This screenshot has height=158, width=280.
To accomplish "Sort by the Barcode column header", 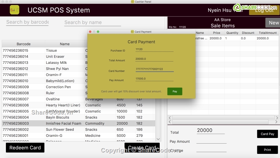I will point(24,44).
